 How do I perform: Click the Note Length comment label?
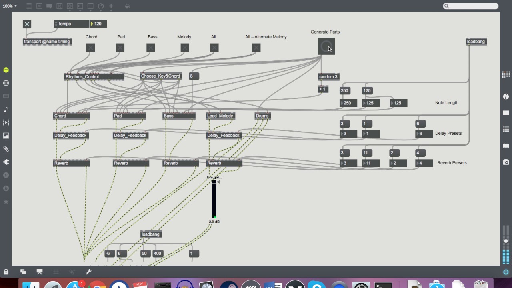click(x=447, y=103)
